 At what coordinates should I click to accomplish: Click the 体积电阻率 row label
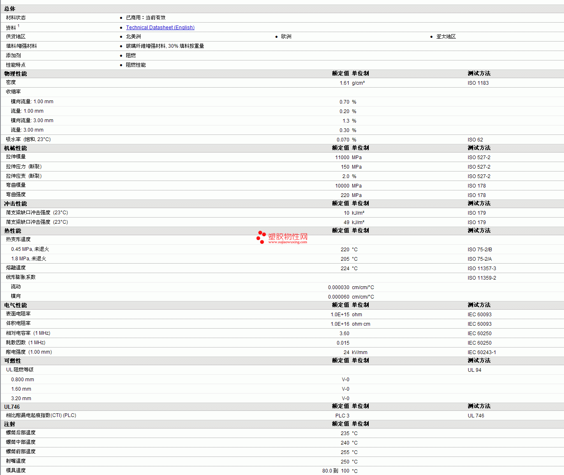point(18,323)
